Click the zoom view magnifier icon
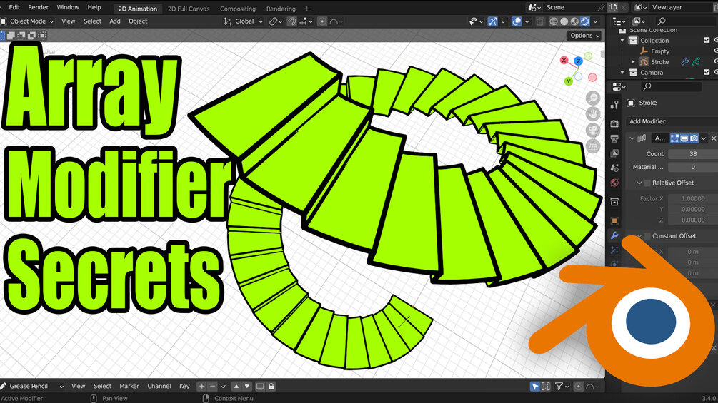 coord(593,98)
